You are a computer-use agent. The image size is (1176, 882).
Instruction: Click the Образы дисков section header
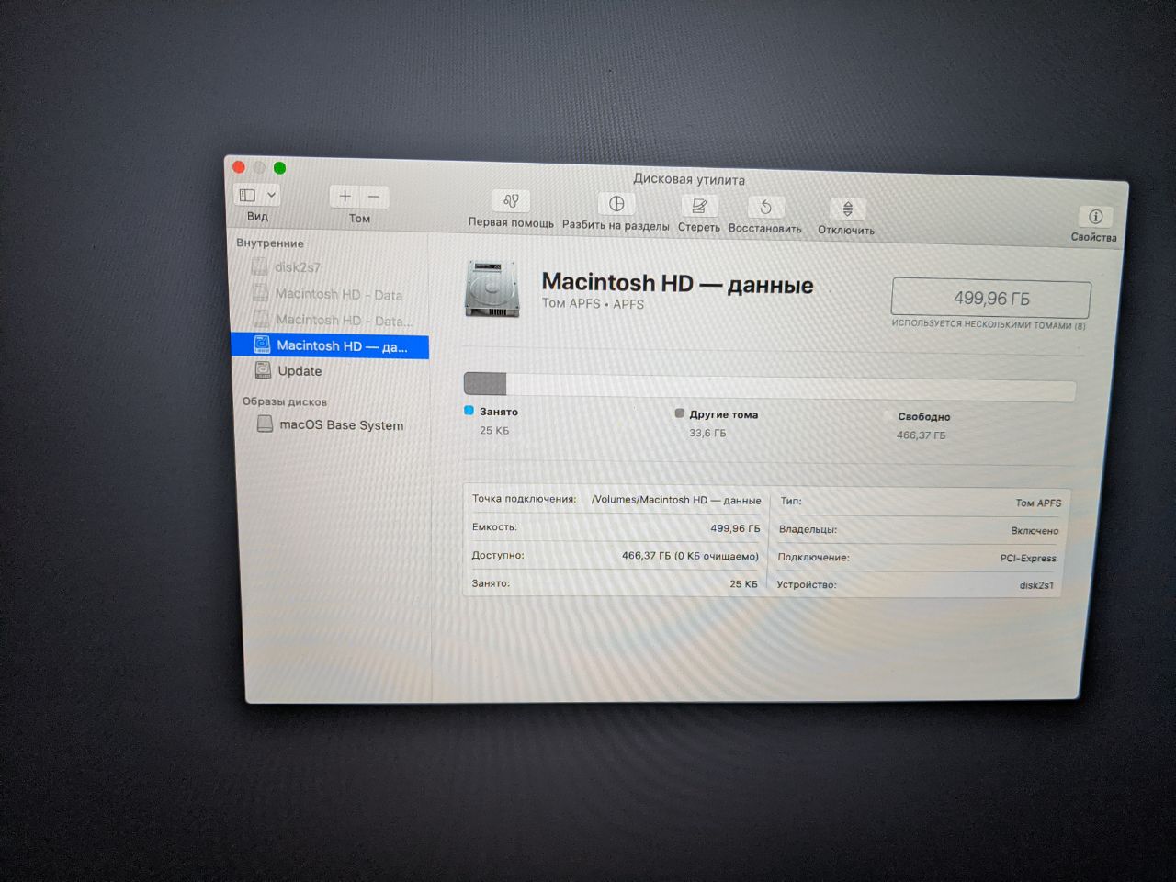(285, 401)
